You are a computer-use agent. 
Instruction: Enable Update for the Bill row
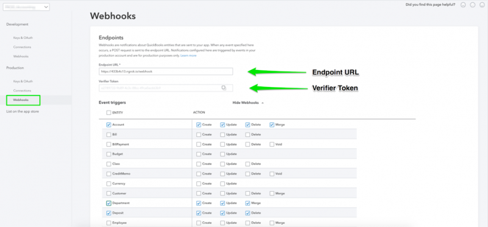coord(223,134)
